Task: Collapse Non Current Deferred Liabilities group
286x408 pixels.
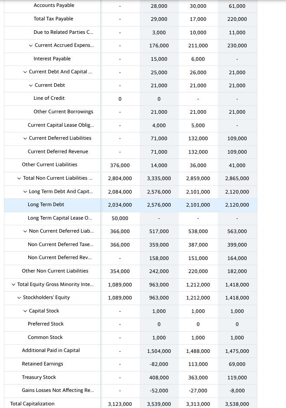Action: (x=25, y=231)
